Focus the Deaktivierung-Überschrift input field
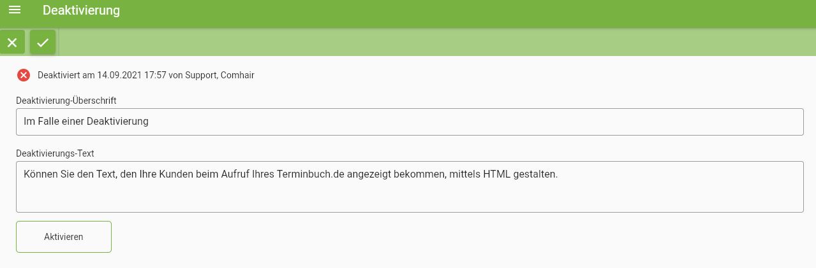This screenshot has width=816, height=268. (x=410, y=122)
